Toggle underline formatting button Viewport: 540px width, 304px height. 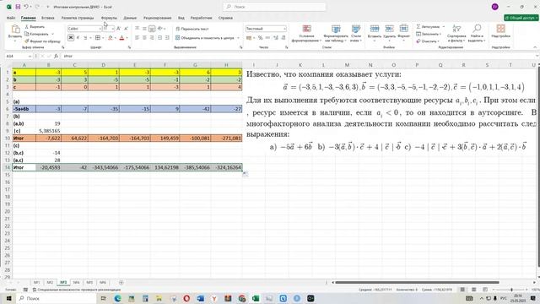click(x=85, y=37)
